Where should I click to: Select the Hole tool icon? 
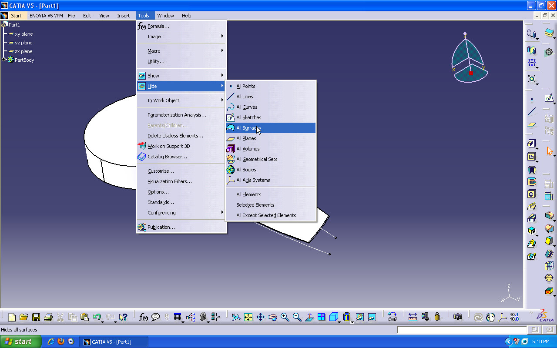tap(531, 194)
